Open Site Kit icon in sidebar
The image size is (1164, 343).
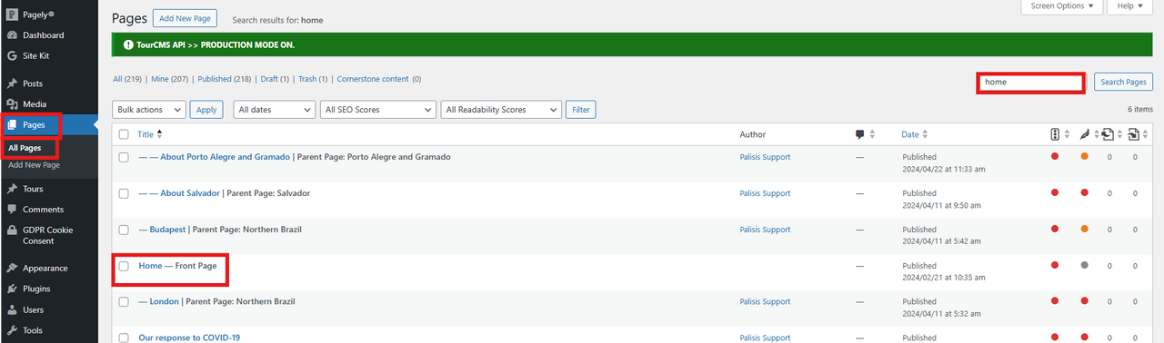click(x=12, y=56)
